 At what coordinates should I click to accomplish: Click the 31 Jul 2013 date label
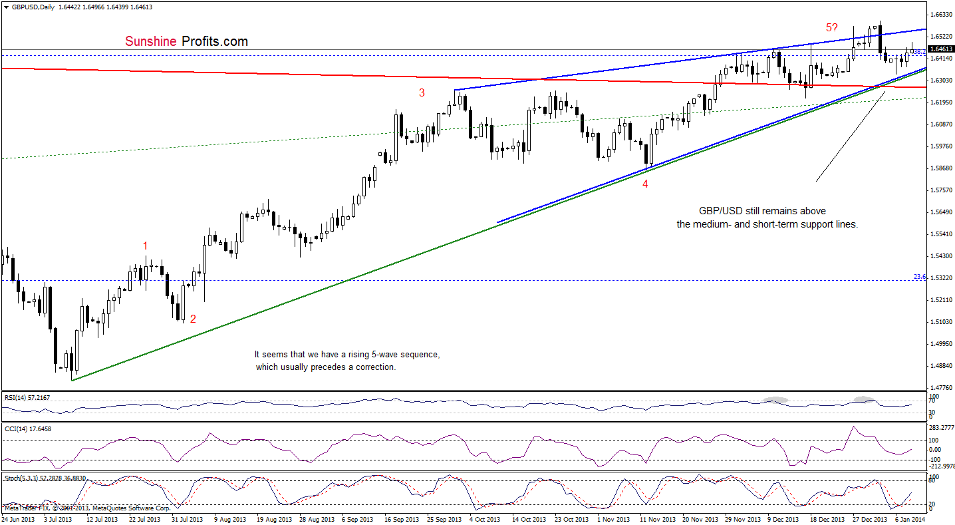point(187,518)
